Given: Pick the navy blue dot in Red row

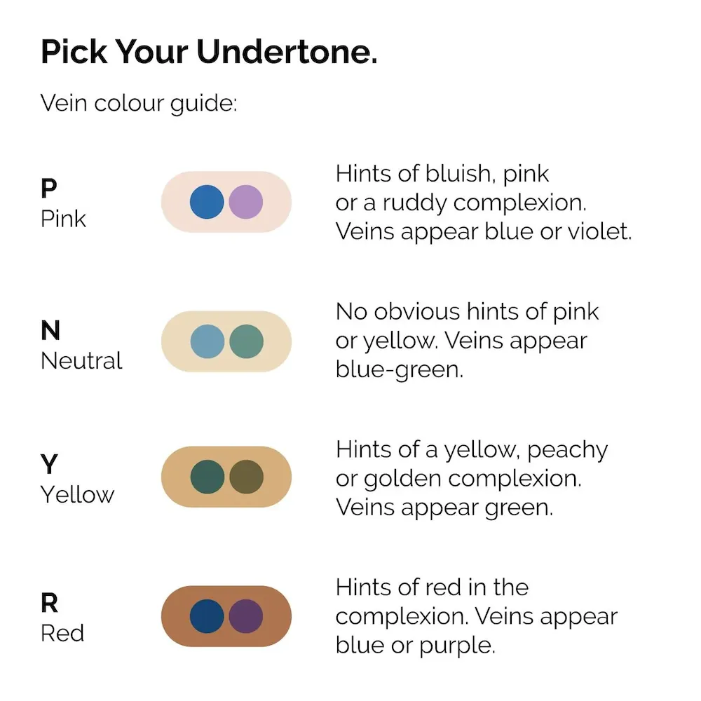Looking at the screenshot, I should 207,616.
